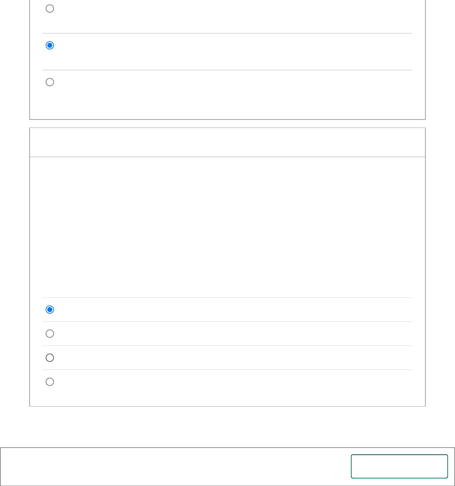Click the first answer row in lower card

[x=228, y=310]
